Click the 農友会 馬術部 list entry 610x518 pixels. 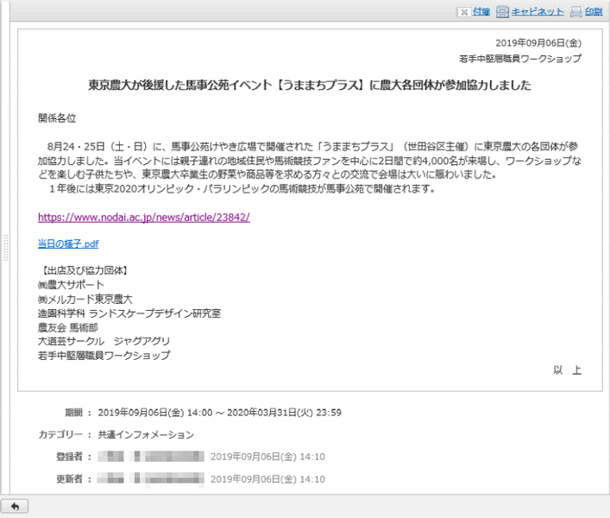pyautogui.click(x=68, y=327)
